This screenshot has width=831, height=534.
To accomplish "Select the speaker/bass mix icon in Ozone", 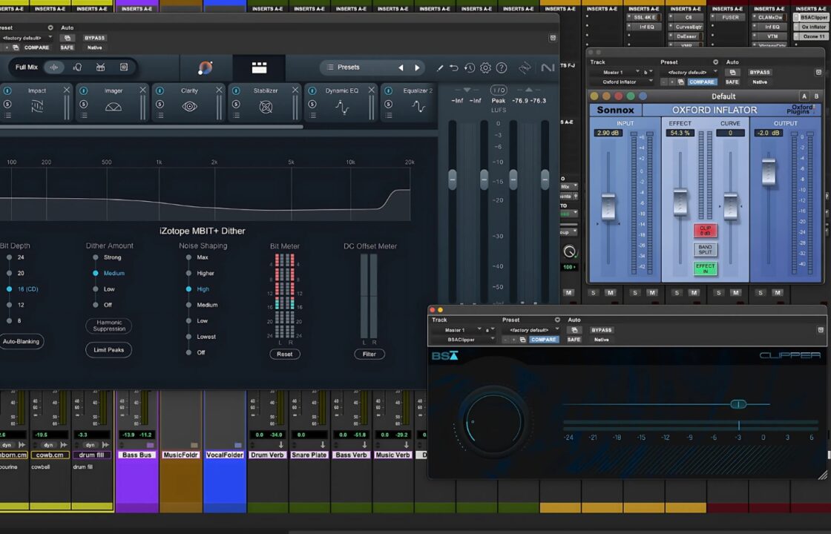I will click(123, 67).
